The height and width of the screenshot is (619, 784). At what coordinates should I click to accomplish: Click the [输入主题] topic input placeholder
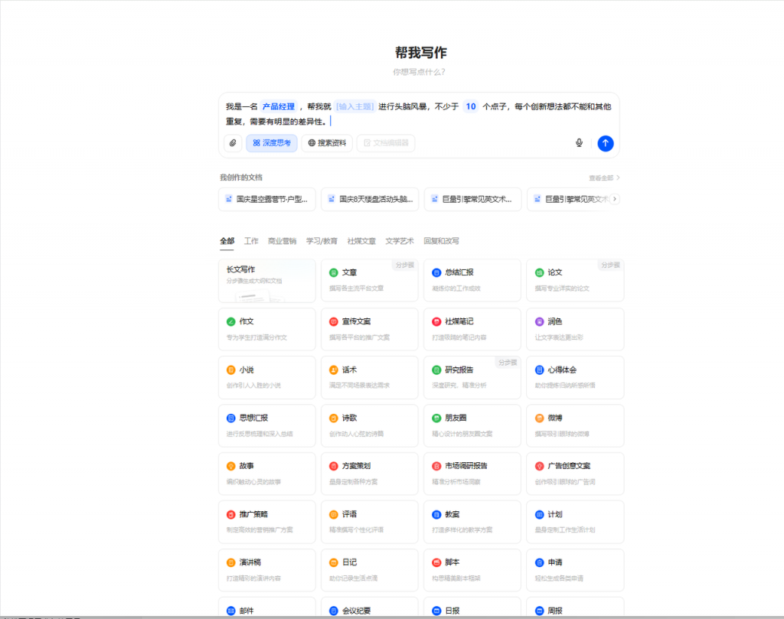pyautogui.click(x=354, y=106)
